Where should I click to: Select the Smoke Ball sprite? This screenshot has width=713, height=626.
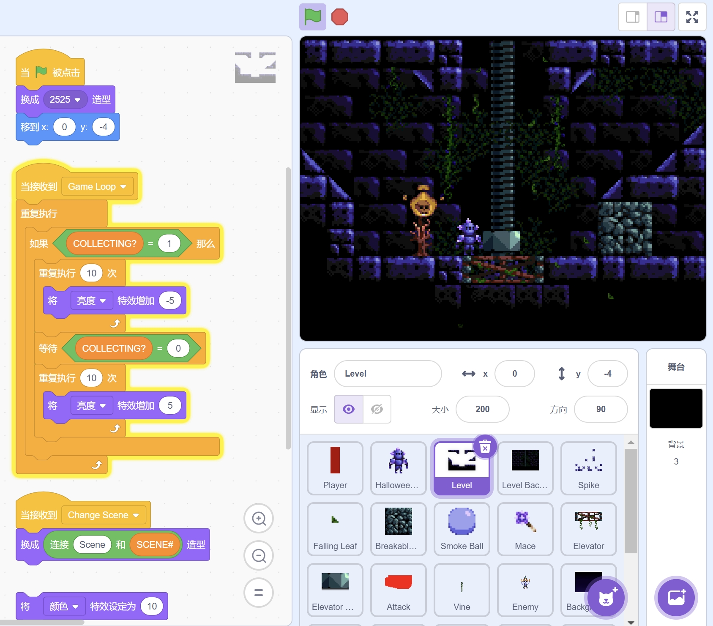(462, 529)
